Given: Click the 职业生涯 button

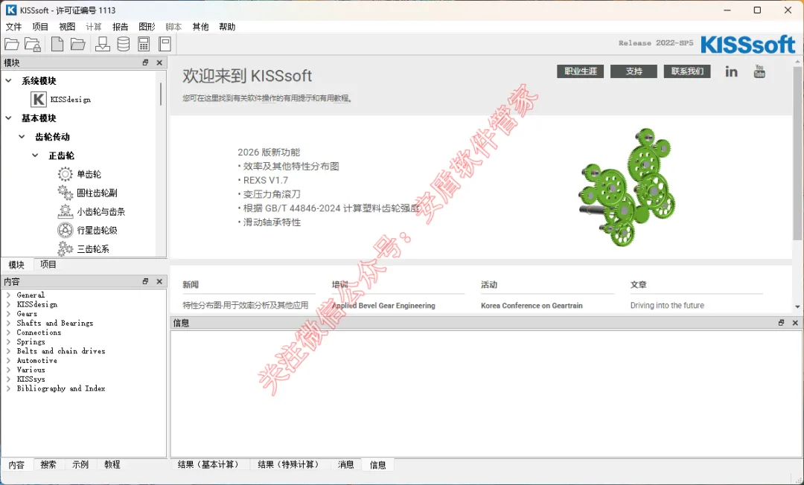Looking at the screenshot, I should [x=581, y=71].
